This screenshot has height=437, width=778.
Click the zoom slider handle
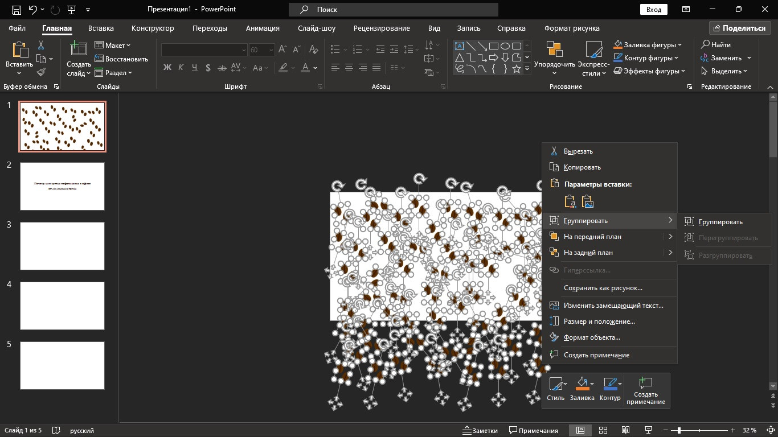(x=679, y=430)
